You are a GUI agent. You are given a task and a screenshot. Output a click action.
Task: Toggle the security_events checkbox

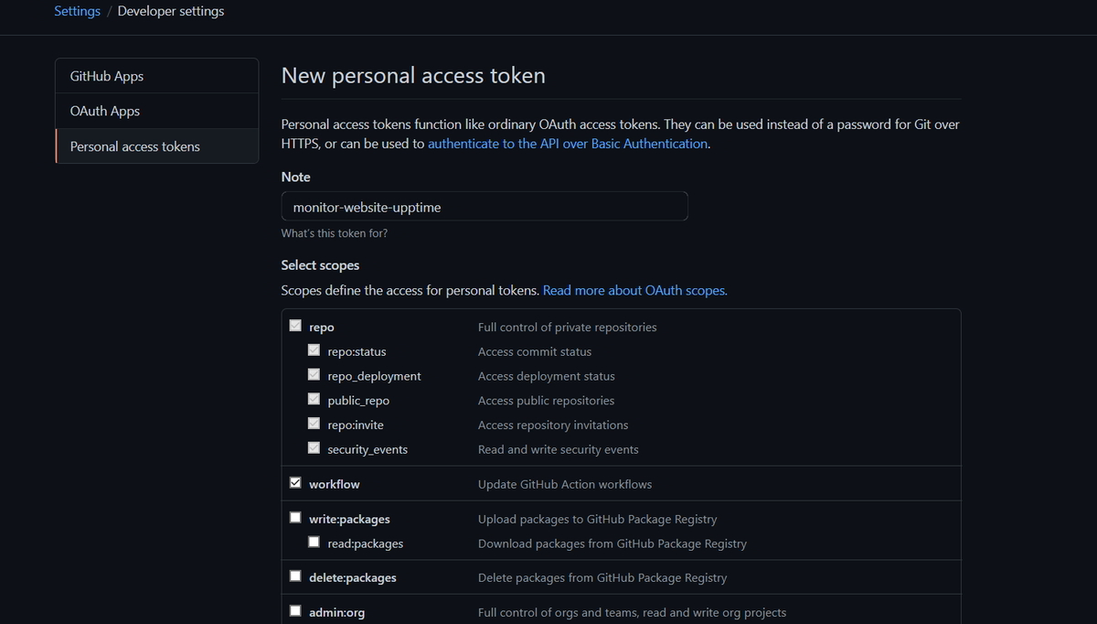pyautogui.click(x=314, y=448)
